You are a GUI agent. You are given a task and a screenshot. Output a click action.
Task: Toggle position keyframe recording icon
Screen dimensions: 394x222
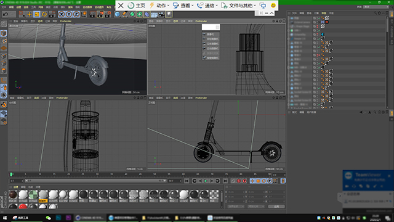coord(252,181)
